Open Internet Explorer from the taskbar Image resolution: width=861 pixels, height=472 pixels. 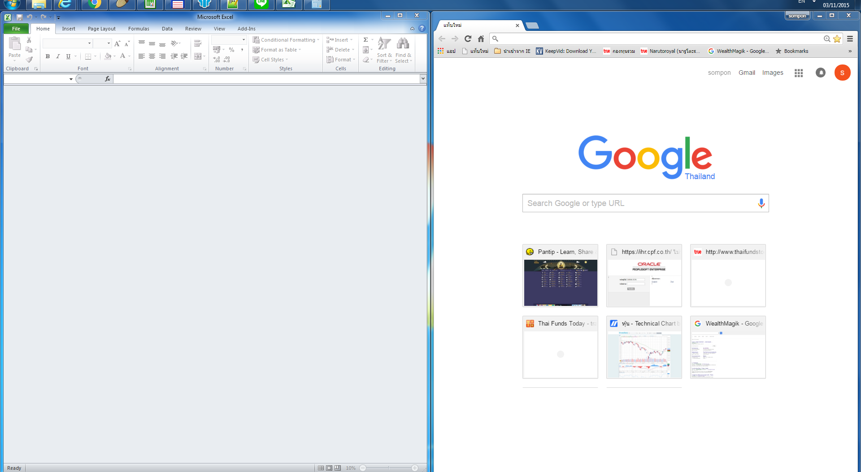[65, 4]
